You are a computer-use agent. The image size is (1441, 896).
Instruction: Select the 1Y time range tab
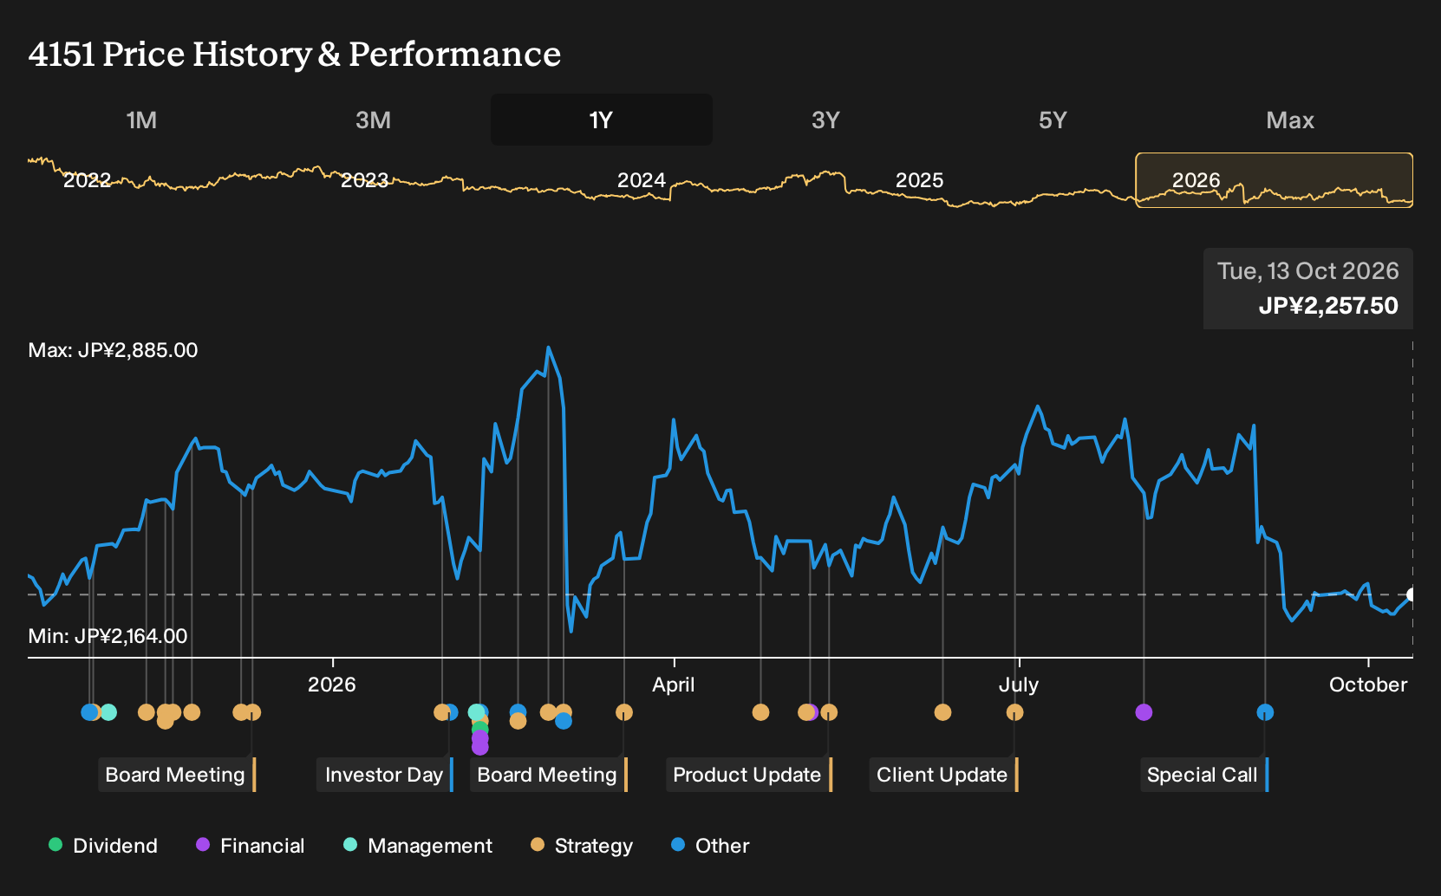[601, 120]
